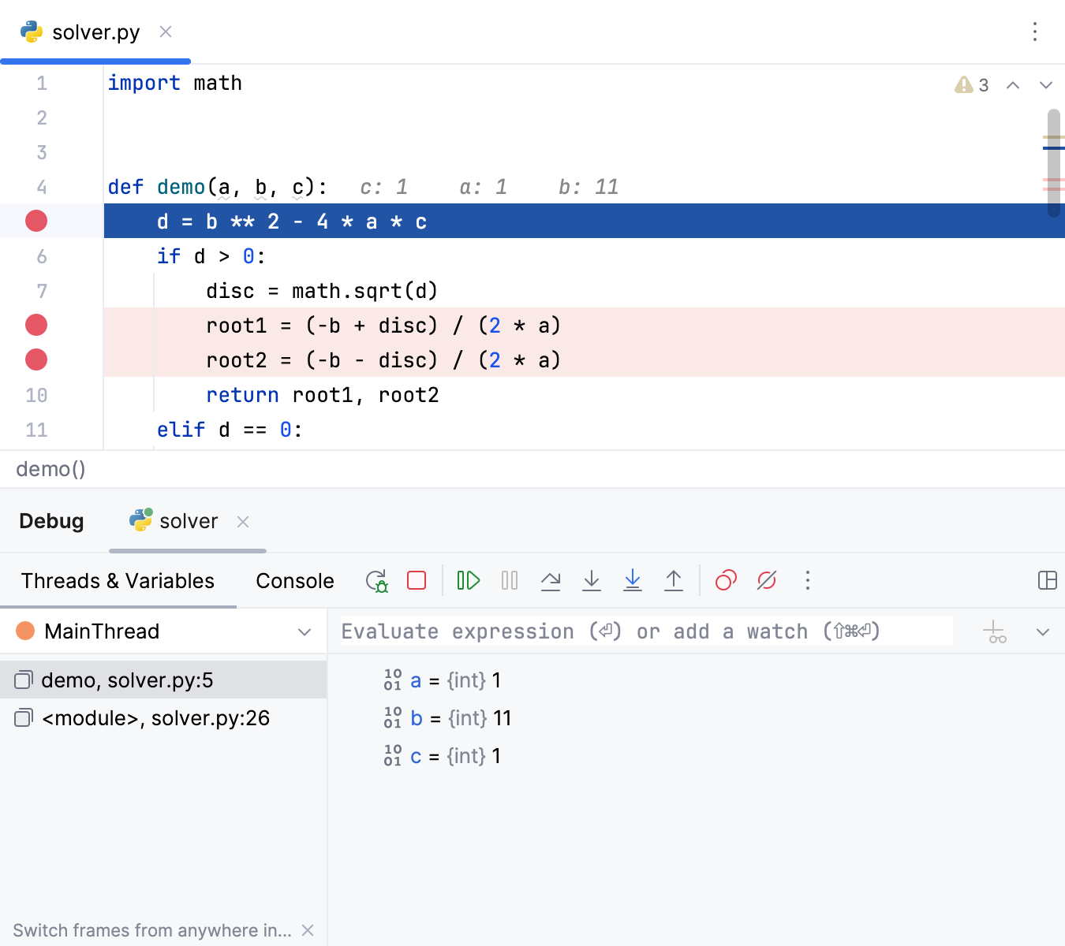
Task: Open the extra debugger actions menu
Action: [808, 580]
